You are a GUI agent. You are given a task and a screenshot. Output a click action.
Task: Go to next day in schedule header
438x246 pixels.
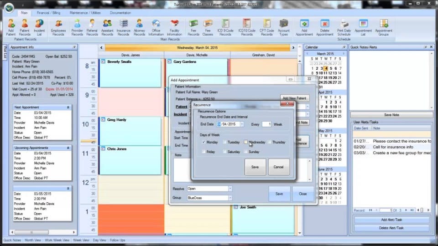[293, 48]
